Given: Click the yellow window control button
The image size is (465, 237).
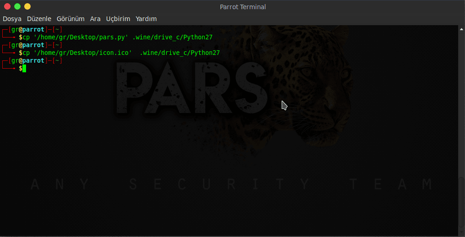Looking at the screenshot, I should [x=27, y=6].
